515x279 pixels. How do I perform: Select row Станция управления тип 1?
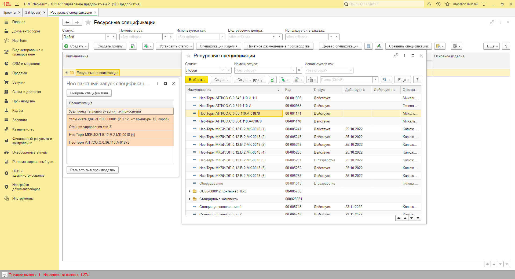coord(303,207)
